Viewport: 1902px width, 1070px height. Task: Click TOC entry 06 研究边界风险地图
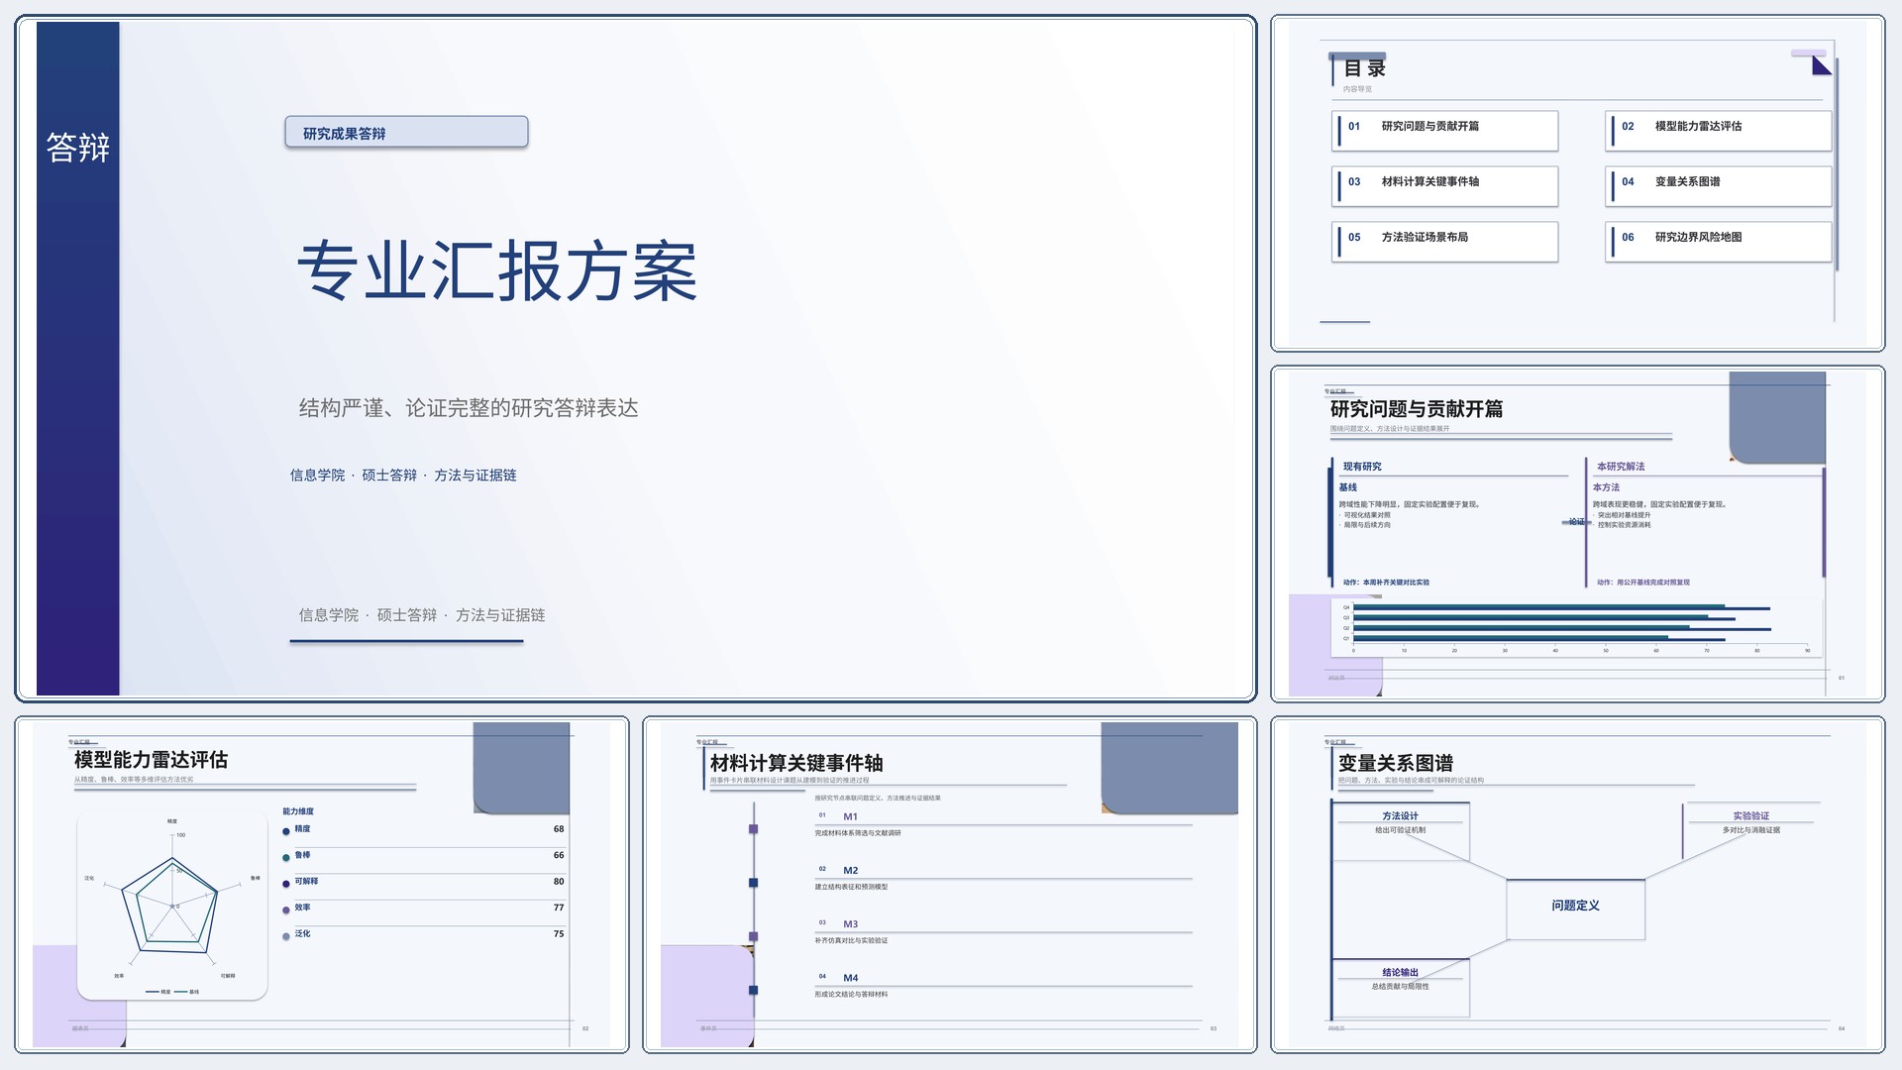tap(1719, 242)
